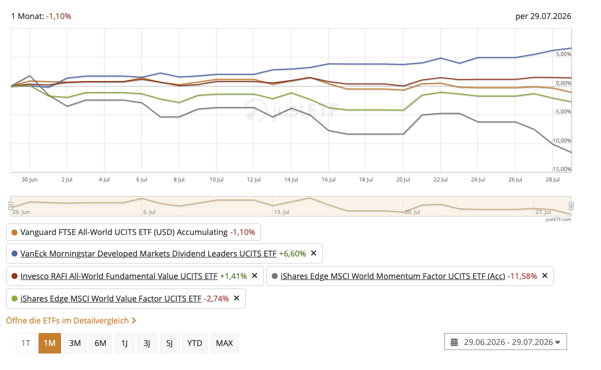Click the gray dot for Momentum Factor ETF
This screenshot has height=370, width=601.
point(275,276)
